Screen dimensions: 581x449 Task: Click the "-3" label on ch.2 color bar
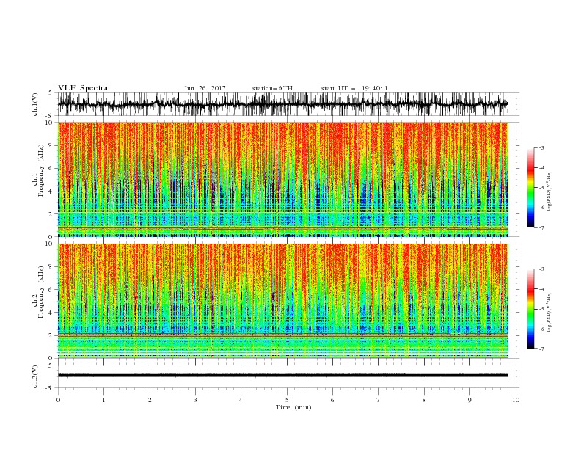coord(541,269)
